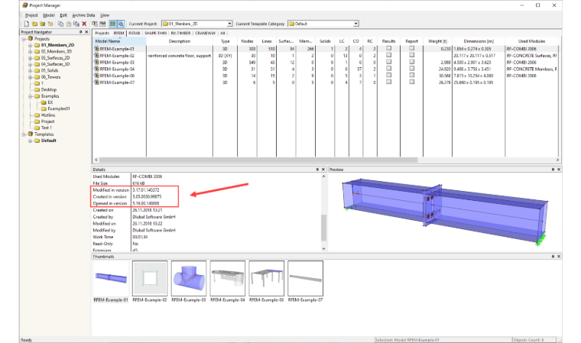Expand the Default template folder node

[31, 141]
